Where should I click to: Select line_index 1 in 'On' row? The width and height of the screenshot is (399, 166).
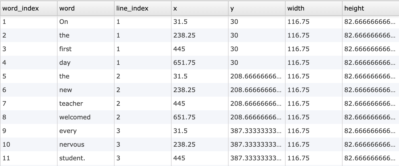pos(142,22)
